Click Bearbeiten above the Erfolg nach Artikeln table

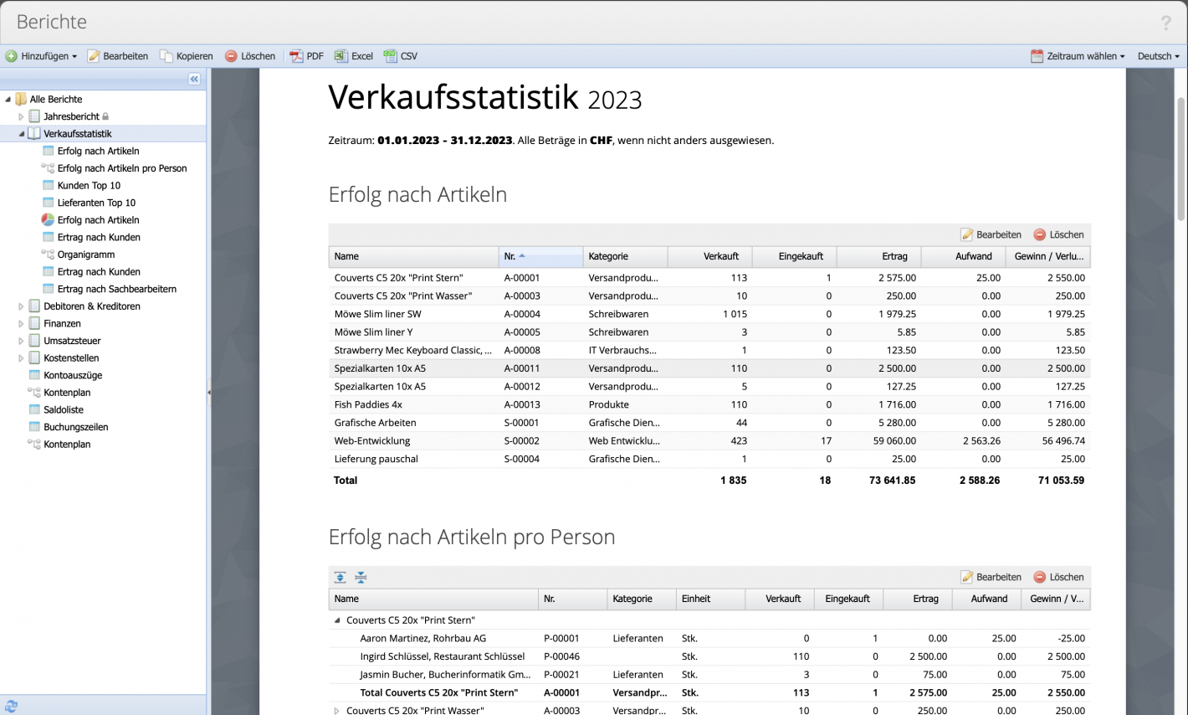point(991,234)
